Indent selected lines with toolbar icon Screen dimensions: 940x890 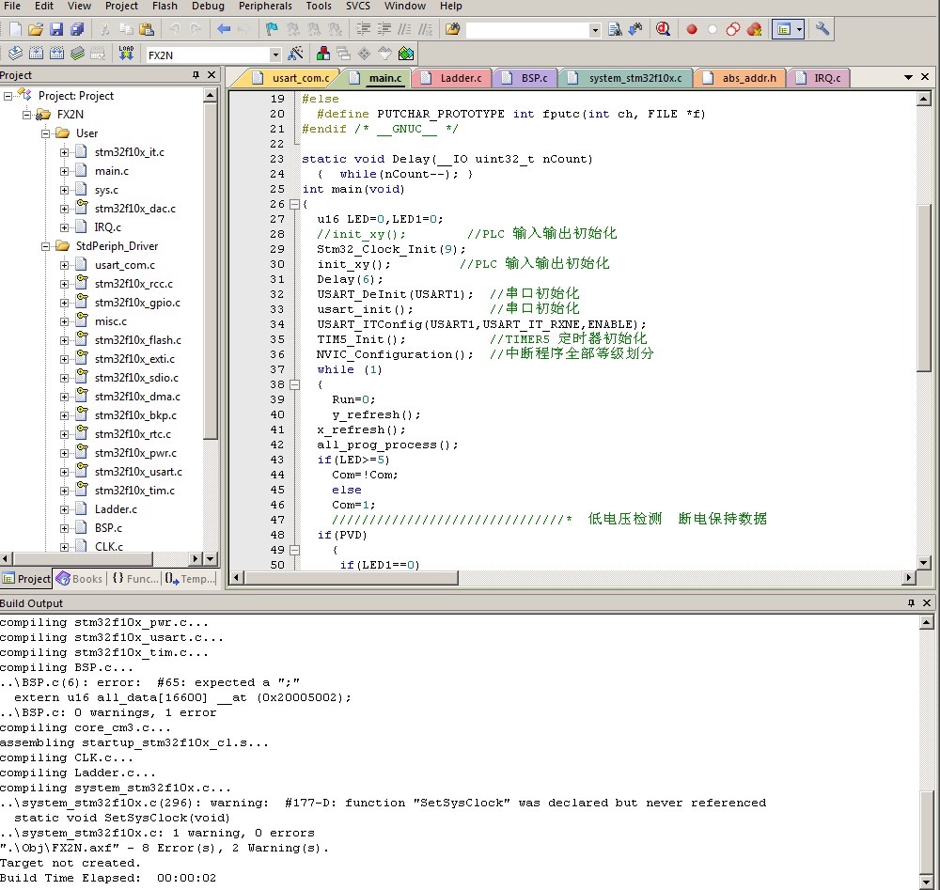pyautogui.click(x=363, y=29)
